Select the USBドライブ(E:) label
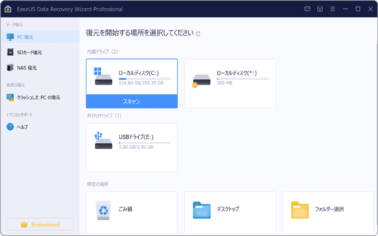Screen dimensions: 378x236 (136, 137)
